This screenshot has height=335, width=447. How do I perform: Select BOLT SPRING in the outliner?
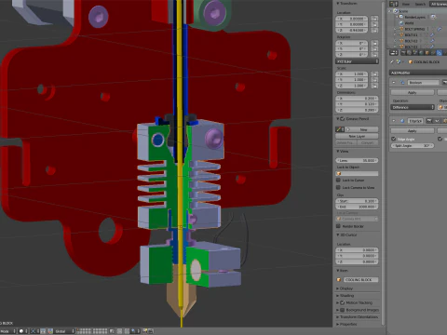(x=414, y=29)
